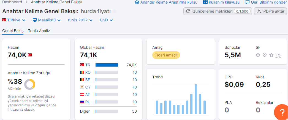Select the Genel Bakış tab

(x=13, y=31)
